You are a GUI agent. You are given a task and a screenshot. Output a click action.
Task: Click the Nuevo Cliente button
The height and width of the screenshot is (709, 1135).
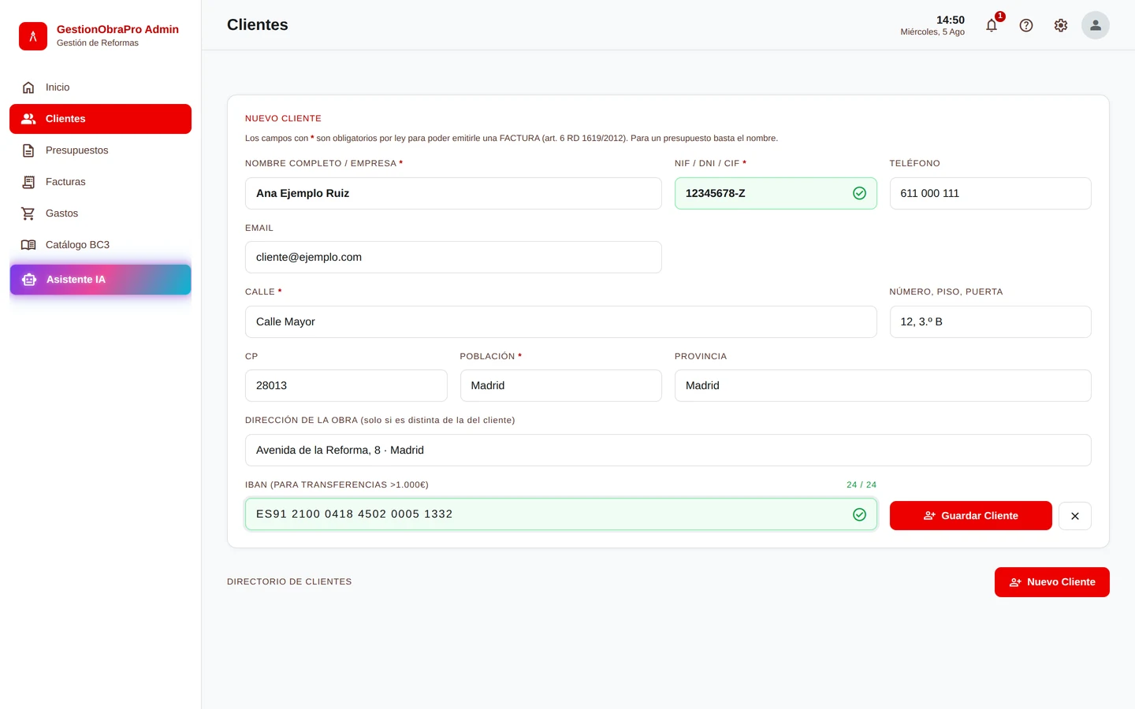click(1052, 582)
